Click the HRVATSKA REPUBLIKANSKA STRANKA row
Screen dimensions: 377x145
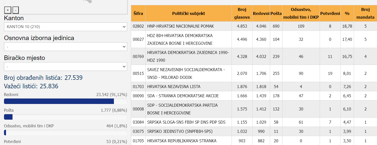point(254,141)
